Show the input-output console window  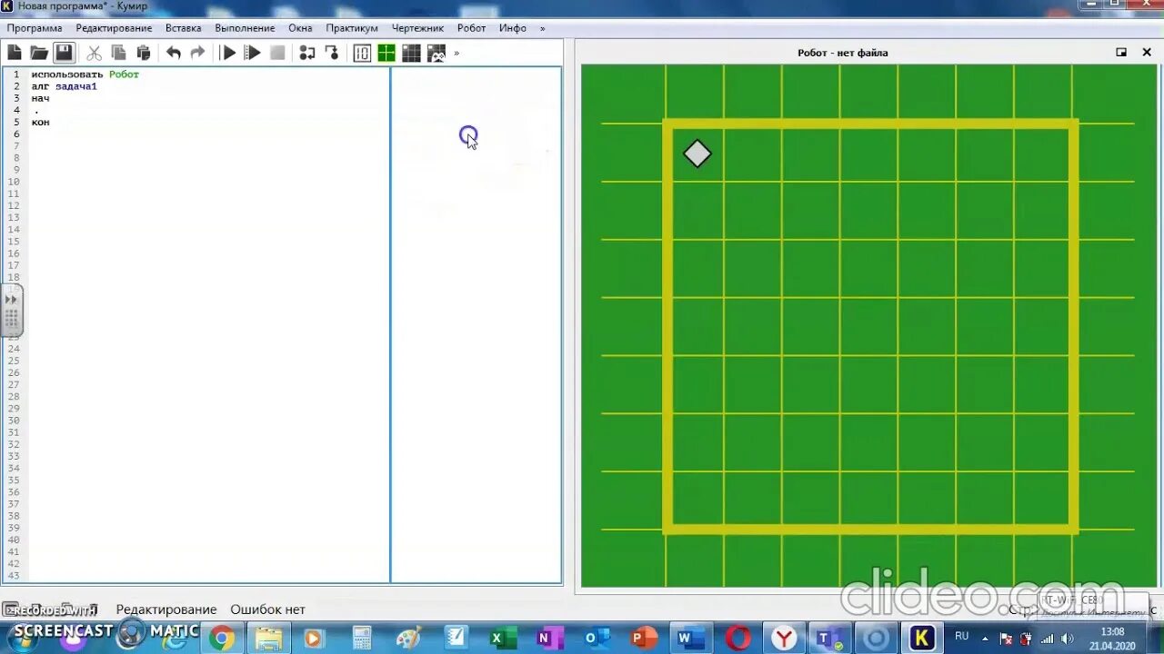[362, 53]
